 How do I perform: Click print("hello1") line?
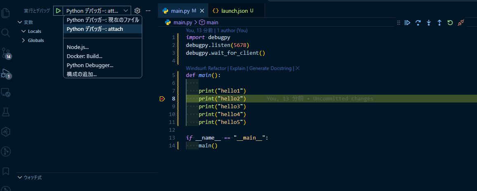click(222, 91)
